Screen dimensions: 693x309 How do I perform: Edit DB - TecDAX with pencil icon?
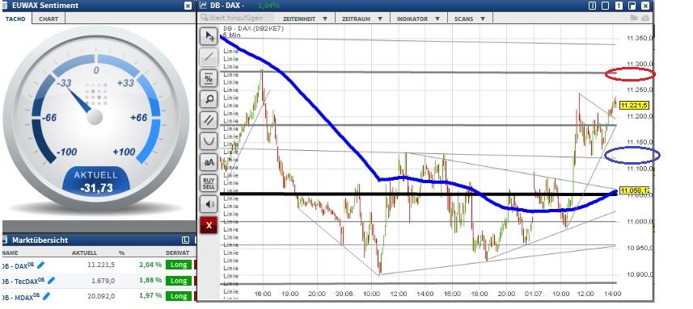(x=51, y=280)
